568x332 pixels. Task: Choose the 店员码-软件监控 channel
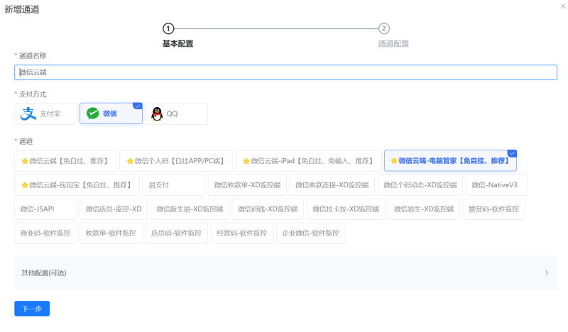176,233
